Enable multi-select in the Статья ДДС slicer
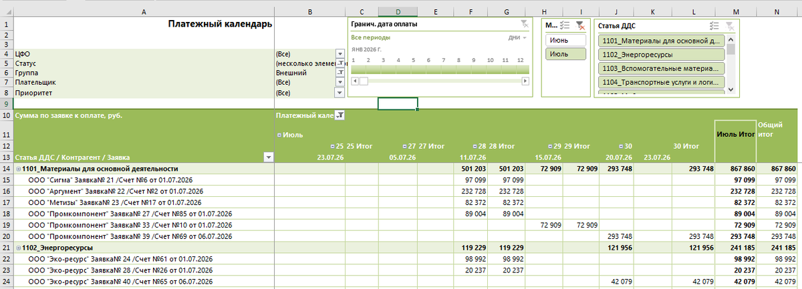The height and width of the screenshot is (289, 802). click(x=714, y=25)
